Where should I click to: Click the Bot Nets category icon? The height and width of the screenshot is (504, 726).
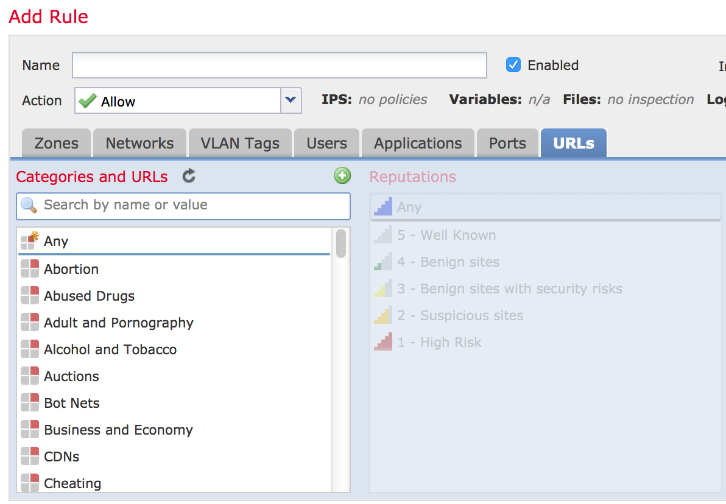click(29, 403)
